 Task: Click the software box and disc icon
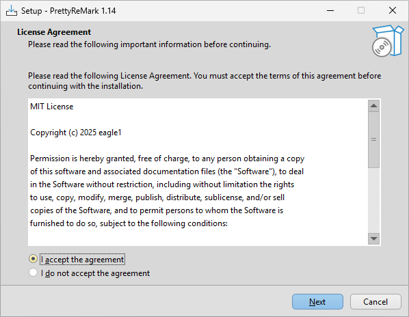[387, 41]
